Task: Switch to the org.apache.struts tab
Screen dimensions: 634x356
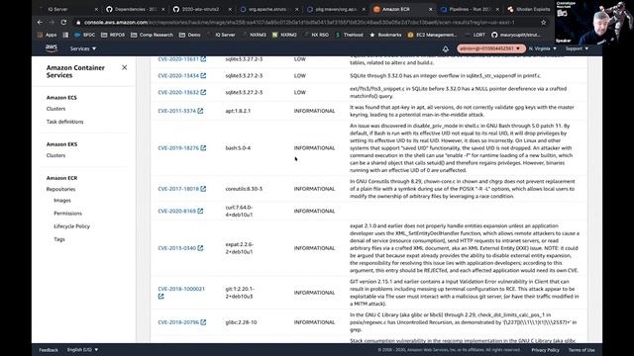Action: click(267, 9)
